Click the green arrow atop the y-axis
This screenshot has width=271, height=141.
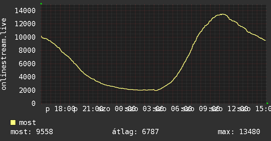coord(41,4)
